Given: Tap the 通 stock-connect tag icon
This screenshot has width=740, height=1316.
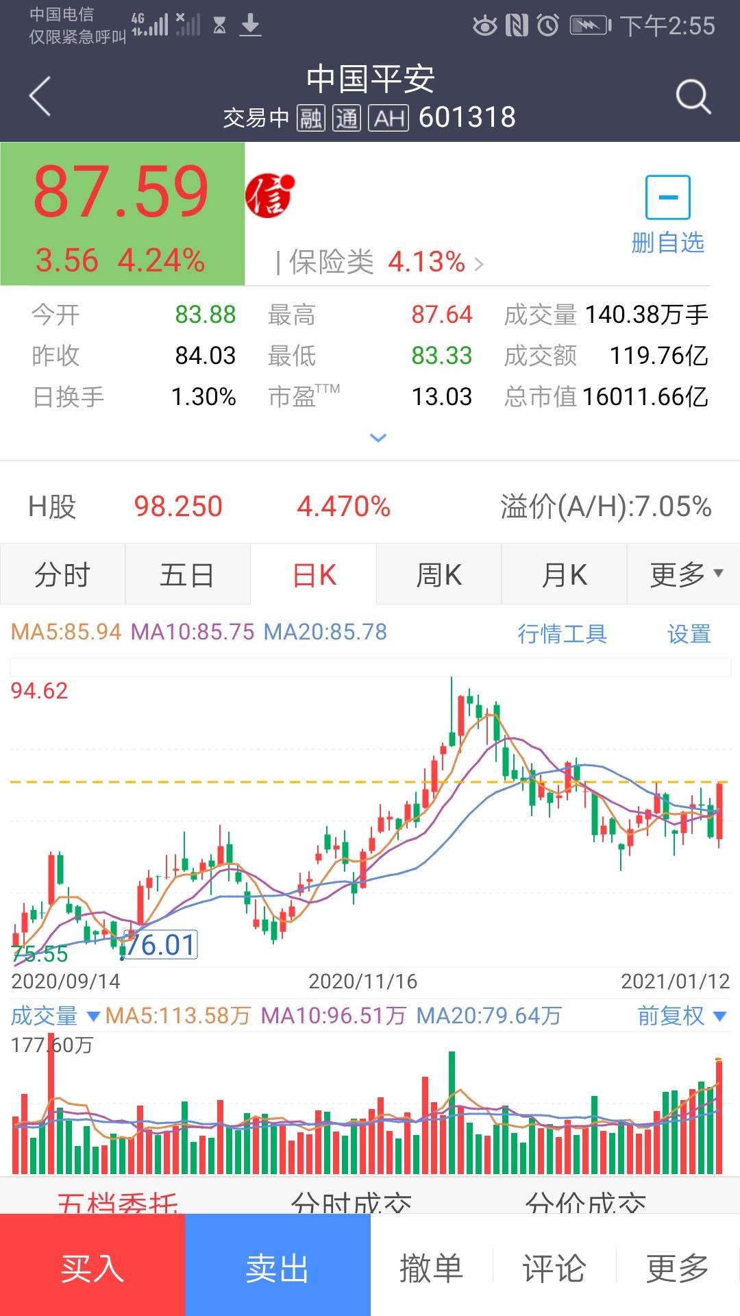Looking at the screenshot, I should [347, 118].
